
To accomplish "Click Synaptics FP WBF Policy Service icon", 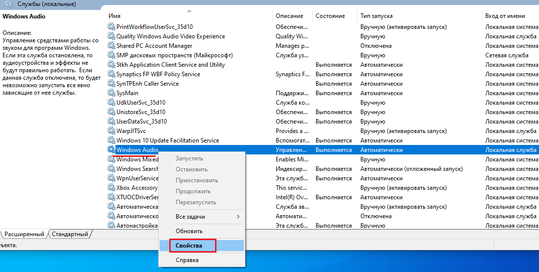I will tap(111, 74).
